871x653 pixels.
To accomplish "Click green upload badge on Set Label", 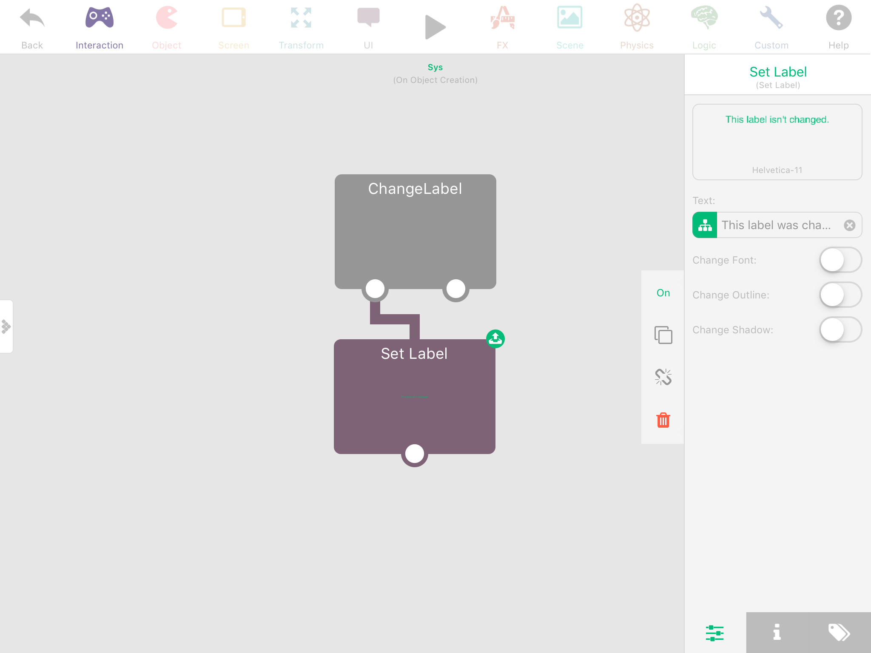I will tap(495, 339).
